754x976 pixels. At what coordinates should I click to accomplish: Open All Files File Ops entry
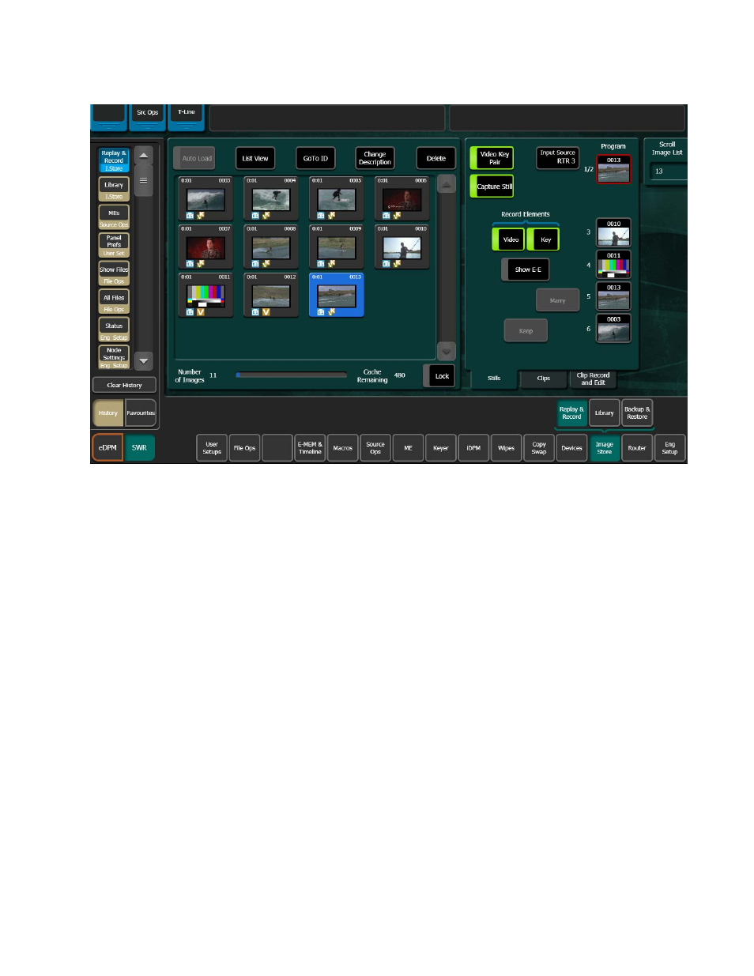pos(114,302)
